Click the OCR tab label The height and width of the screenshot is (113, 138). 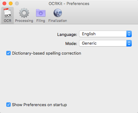click(8, 21)
